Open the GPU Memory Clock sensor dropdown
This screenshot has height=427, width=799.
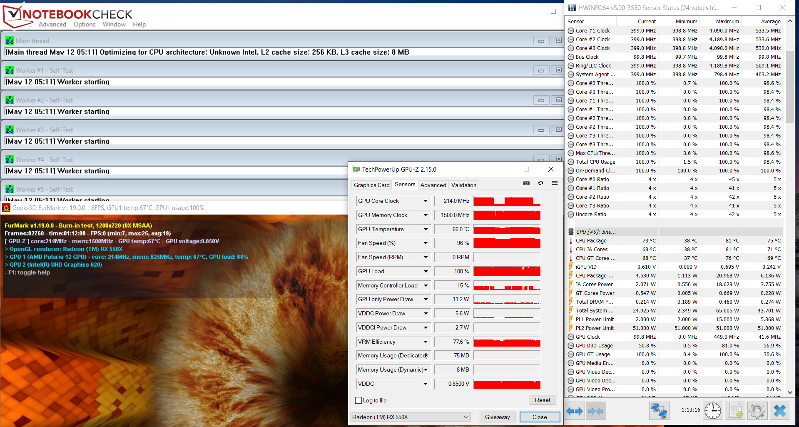pos(426,215)
